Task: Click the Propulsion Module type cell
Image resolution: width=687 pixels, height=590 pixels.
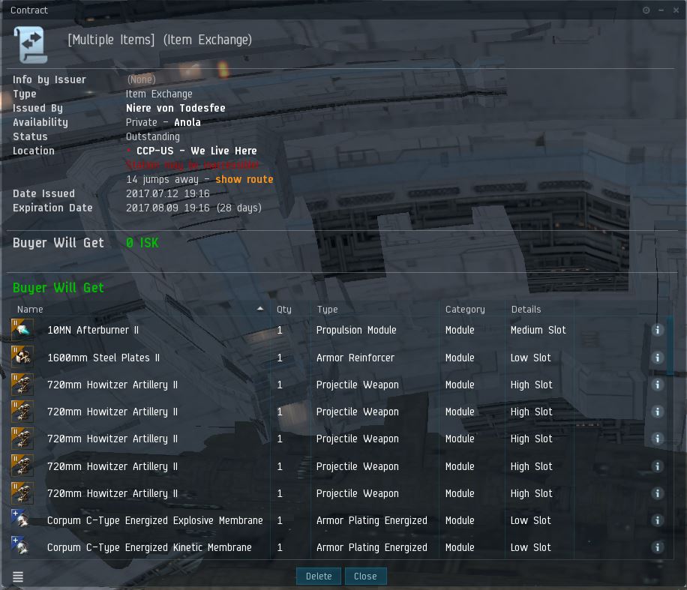Action: 356,330
